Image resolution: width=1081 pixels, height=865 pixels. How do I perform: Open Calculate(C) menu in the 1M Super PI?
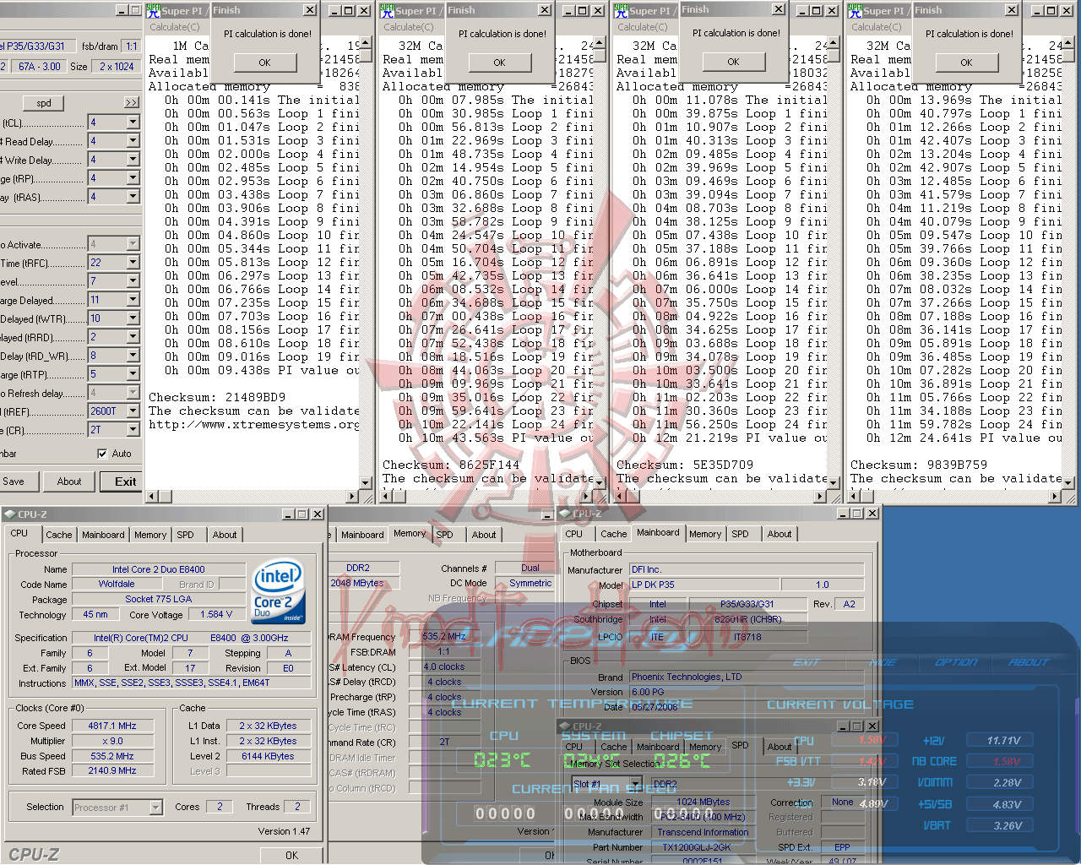175,27
